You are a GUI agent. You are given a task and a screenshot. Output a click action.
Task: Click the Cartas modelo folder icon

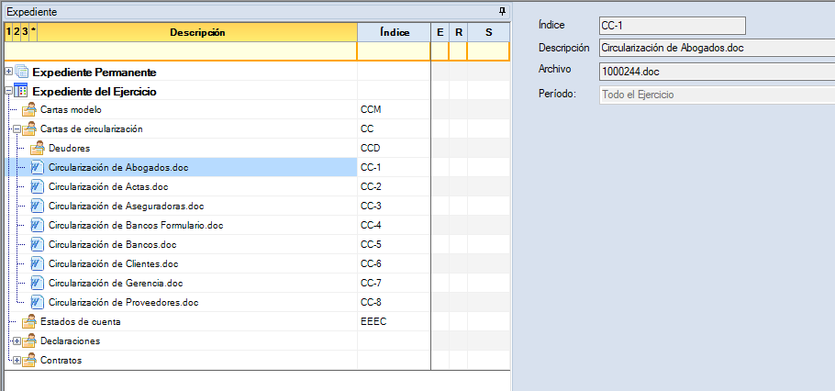[x=28, y=110]
